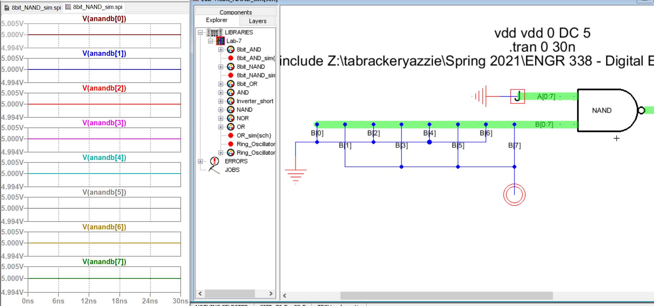Click the LIBRARIES building icon

pos(214,33)
